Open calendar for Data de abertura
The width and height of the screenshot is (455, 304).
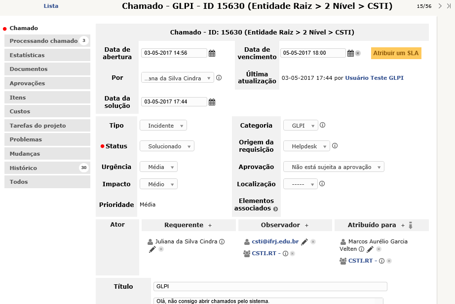tap(212, 53)
